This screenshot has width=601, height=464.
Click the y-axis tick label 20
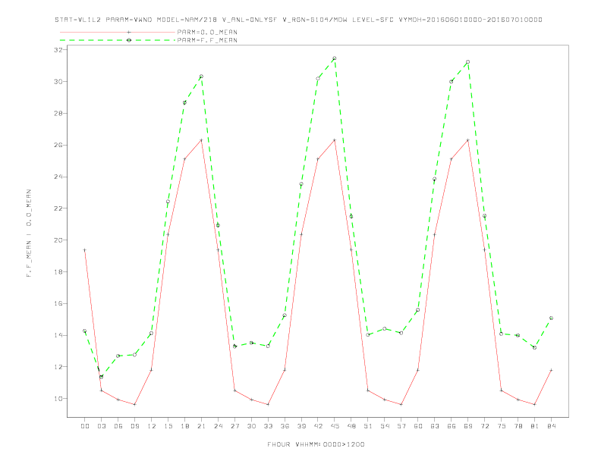click(58, 240)
